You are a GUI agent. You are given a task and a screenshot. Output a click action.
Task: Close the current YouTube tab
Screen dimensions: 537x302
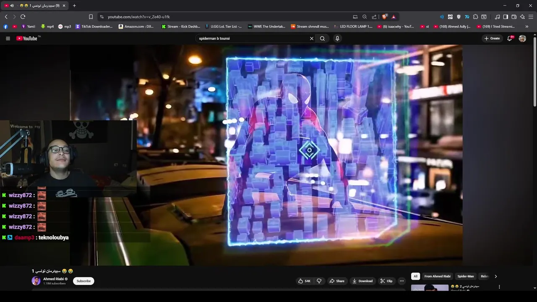coord(63,5)
